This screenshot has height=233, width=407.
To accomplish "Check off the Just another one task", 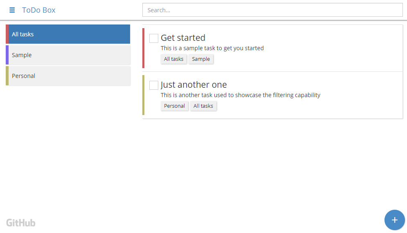I will click(154, 85).
